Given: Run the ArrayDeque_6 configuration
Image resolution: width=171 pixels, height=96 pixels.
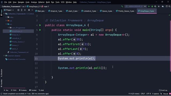Looking at the screenshot, I should pyautogui.click(x=149, y=6).
